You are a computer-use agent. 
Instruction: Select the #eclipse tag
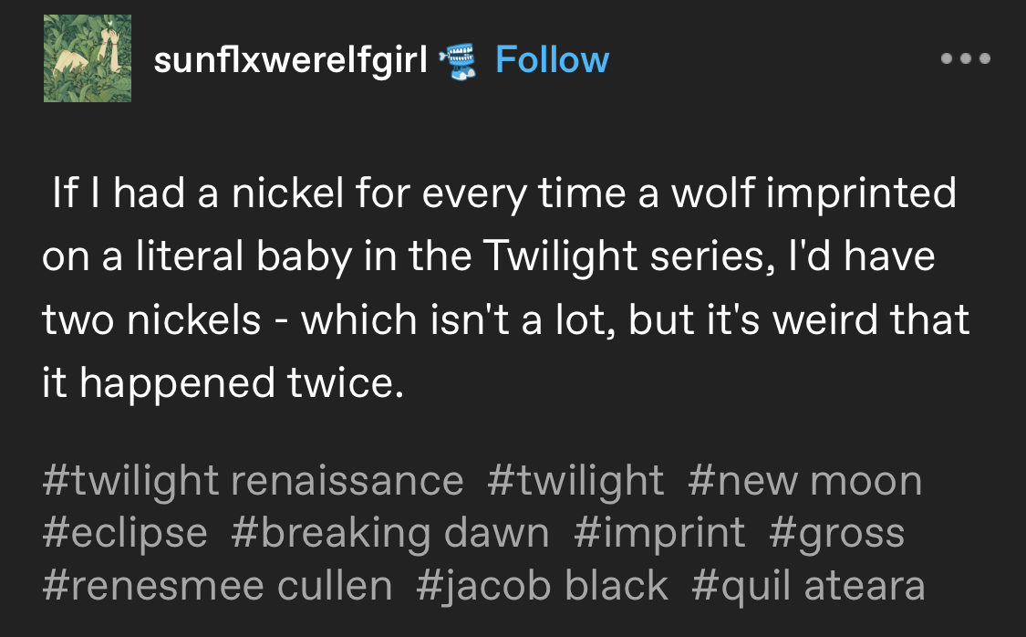pos(124,533)
